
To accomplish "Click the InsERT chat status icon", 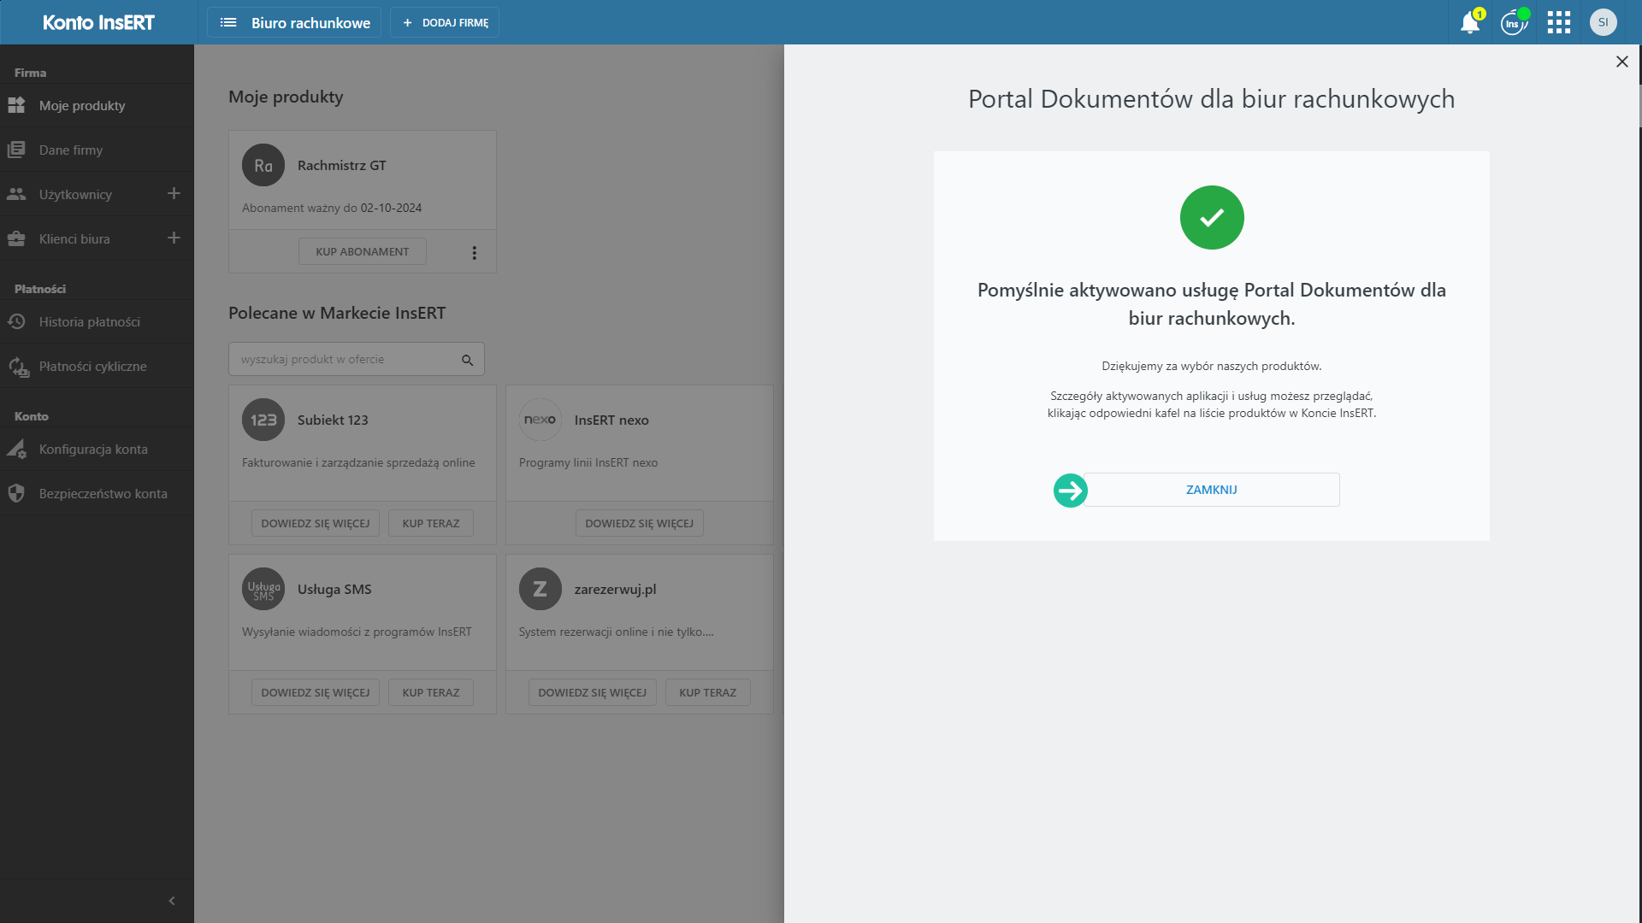I will coord(1514,23).
